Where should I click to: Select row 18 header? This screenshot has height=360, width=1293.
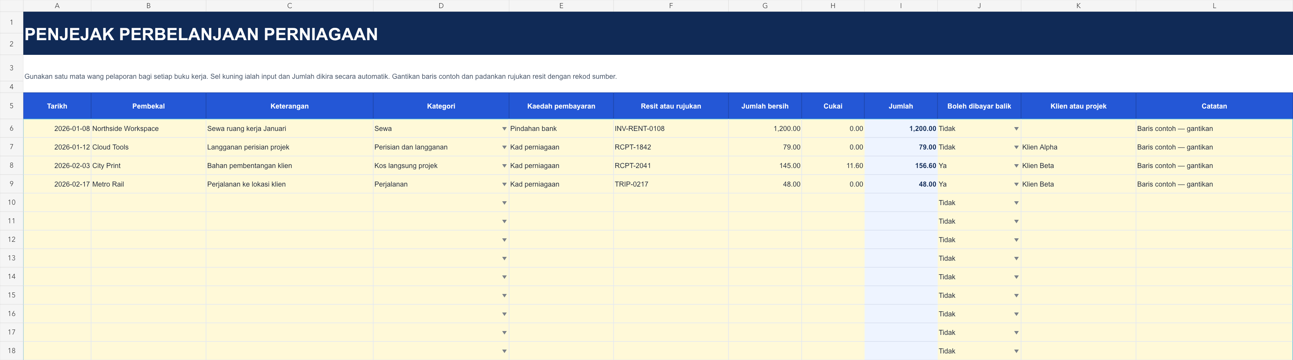click(x=12, y=350)
